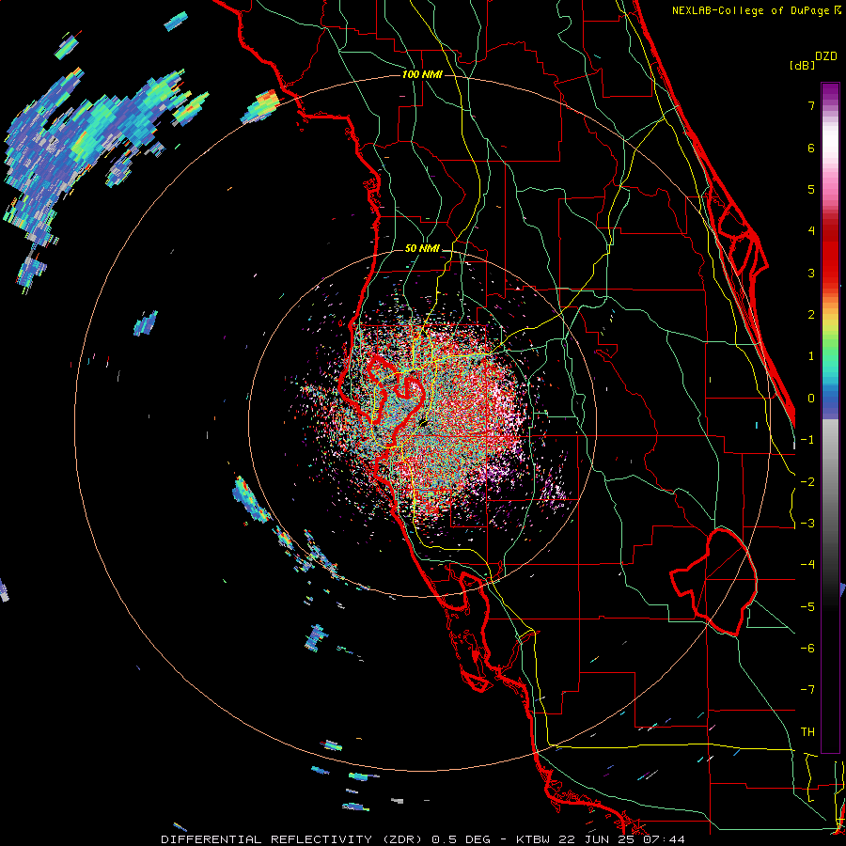The height and width of the screenshot is (846, 846).
Task: Click the 07:44 time stamp
Action: [665, 839]
